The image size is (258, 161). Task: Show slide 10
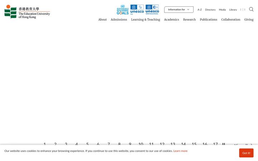(x=141, y=144)
